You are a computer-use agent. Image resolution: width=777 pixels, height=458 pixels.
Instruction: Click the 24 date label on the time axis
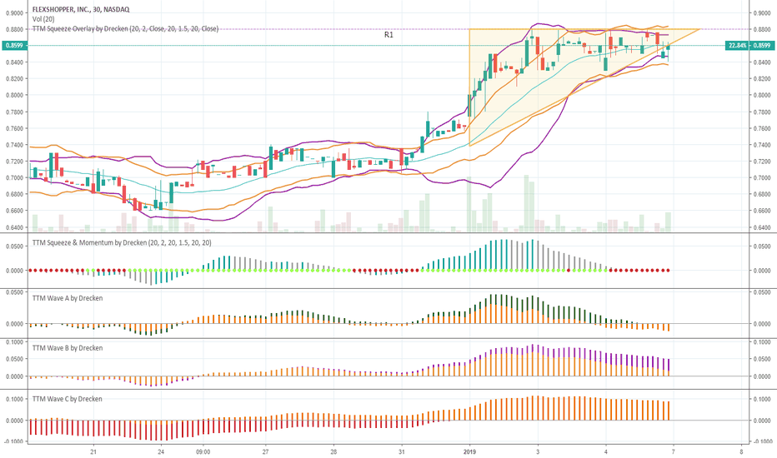pos(161,451)
